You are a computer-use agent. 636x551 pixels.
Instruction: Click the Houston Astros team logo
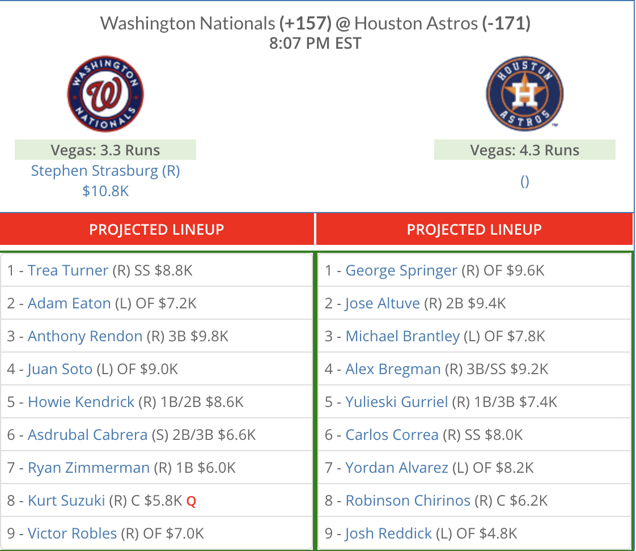click(x=524, y=94)
